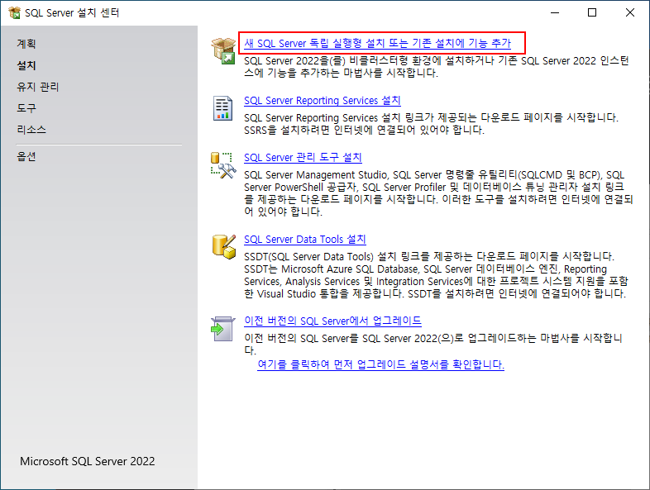Select the 설치 page in sidebar
The width and height of the screenshot is (650, 490).
point(26,65)
